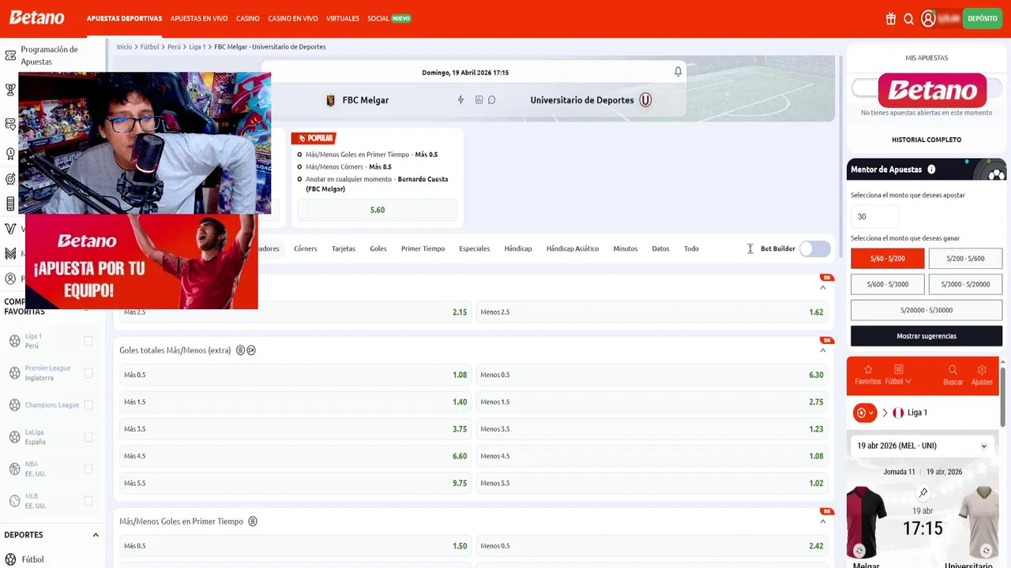Check the NBA favorite checkbox
This screenshot has width=1011, height=568.
pyautogui.click(x=88, y=469)
